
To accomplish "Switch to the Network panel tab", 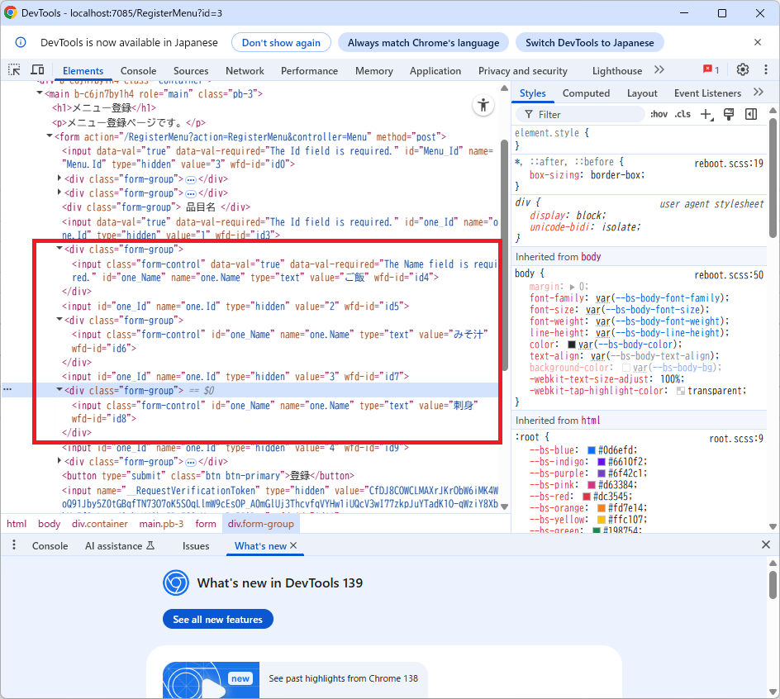I will tap(245, 71).
